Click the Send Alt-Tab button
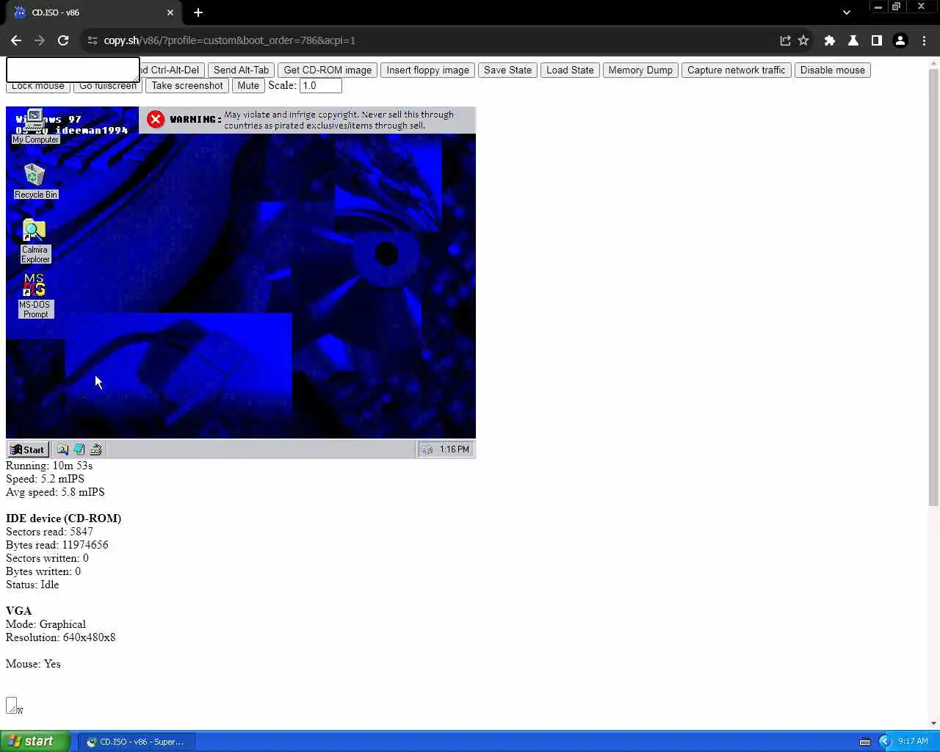The height and width of the screenshot is (752, 940). [241, 70]
